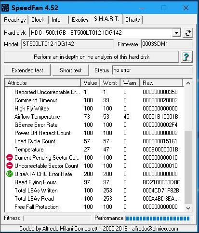Click raw value 000200020002
Image resolution: width=199 pixels, height=233 pixels.
160,100
